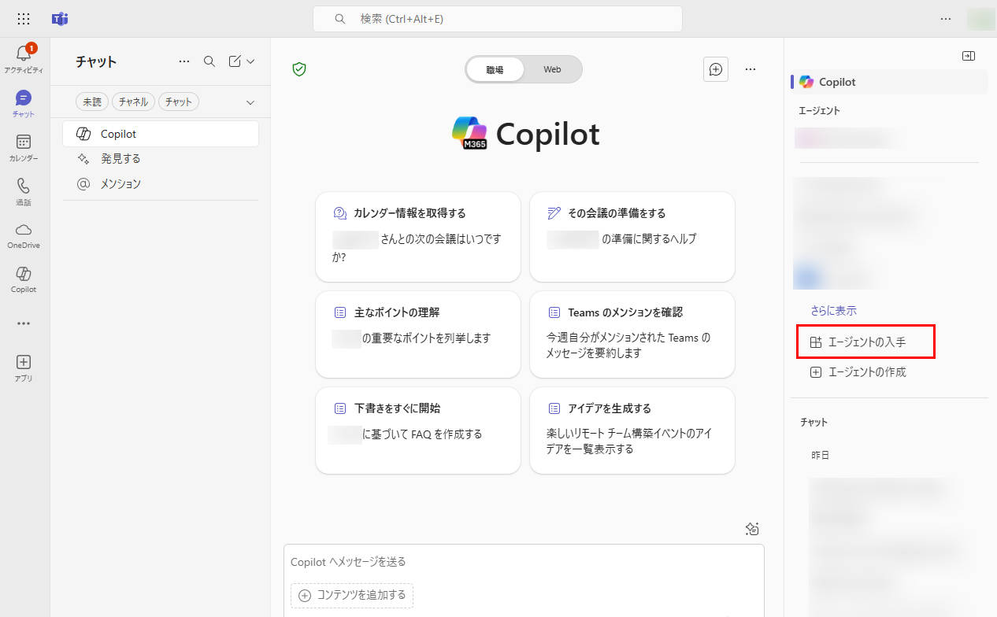This screenshot has height=617, width=997.
Task: Click コンテンツを追加する button
Action: click(352, 595)
